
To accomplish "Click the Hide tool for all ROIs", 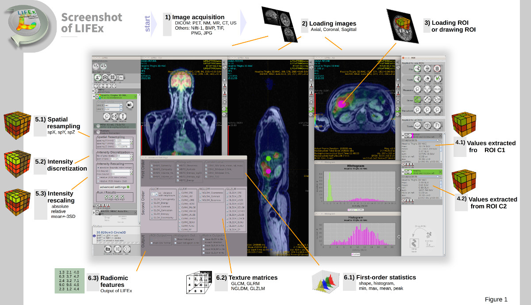I will point(417,126).
